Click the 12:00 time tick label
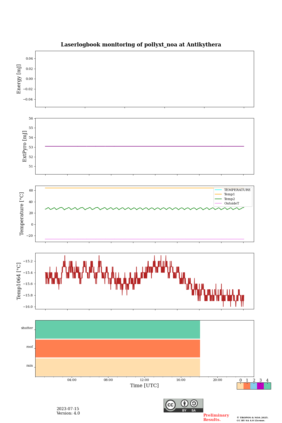Viewport: 282px width, 423px height. point(145,380)
